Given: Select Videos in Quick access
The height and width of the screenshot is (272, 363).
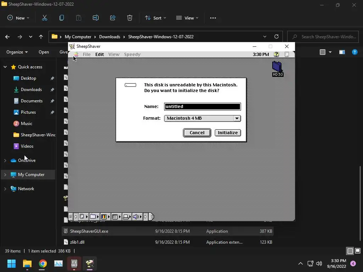Looking at the screenshot, I should 27,146.
